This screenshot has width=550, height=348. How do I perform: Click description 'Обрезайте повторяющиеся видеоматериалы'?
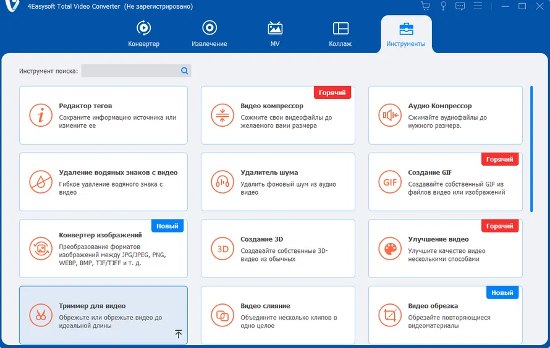[x=449, y=321]
